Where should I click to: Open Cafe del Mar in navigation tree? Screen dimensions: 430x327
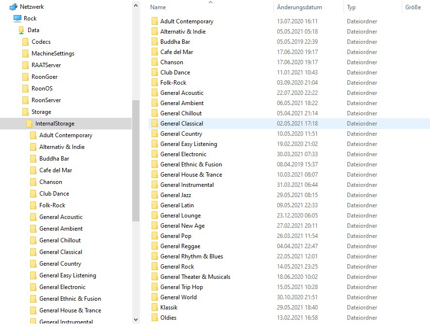[x=55, y=170]
